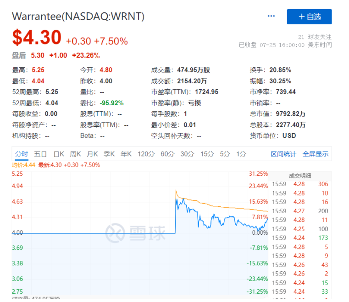Select the 4.25 trade row with volume 100
The width and height of the screenshot is (349, 302).
300,229
